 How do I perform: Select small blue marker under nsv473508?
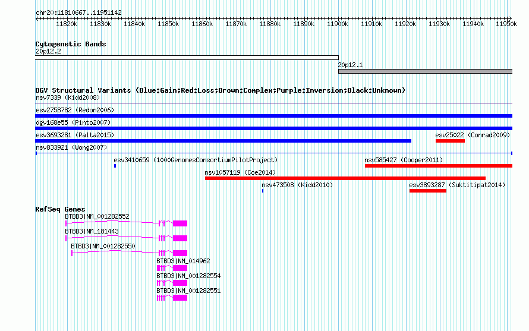click(263, 191)
